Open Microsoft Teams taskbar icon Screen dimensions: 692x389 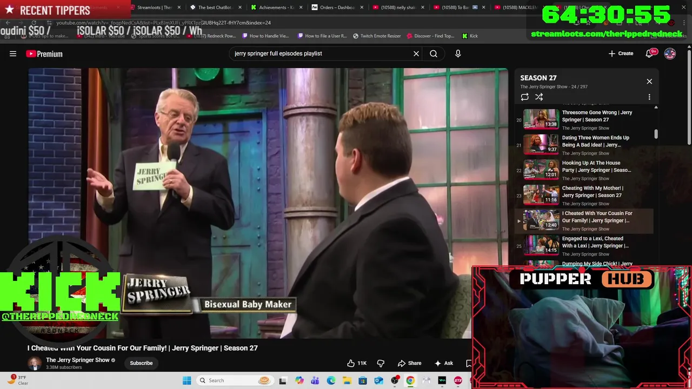[315, 380]
